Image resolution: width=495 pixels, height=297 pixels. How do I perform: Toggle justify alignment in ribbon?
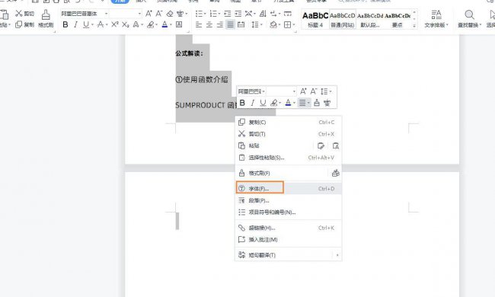tap(231, 24)
